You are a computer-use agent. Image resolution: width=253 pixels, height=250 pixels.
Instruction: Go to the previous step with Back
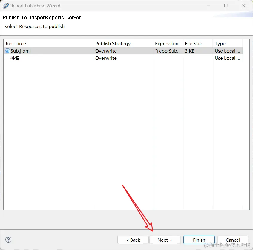(x=133, y=240)
